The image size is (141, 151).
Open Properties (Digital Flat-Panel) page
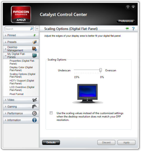[22, 62]
